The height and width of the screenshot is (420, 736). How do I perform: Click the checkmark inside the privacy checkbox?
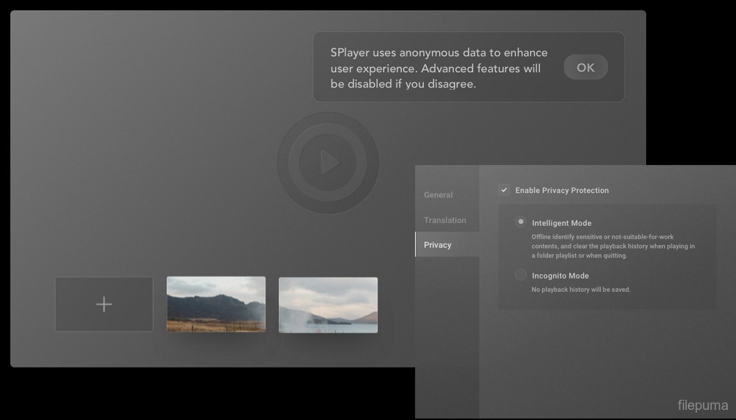tap(504, 190)
